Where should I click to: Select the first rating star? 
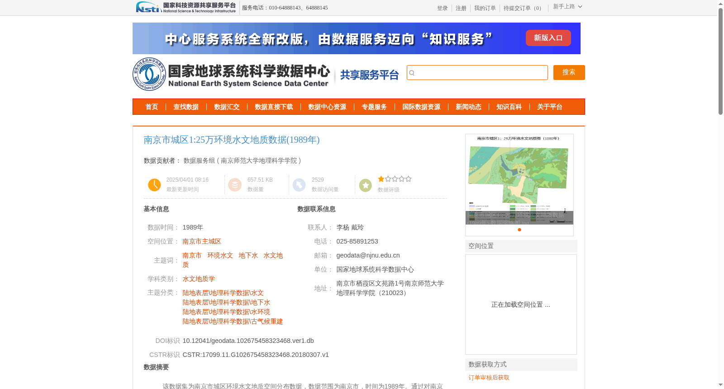(x=381, y=179)
